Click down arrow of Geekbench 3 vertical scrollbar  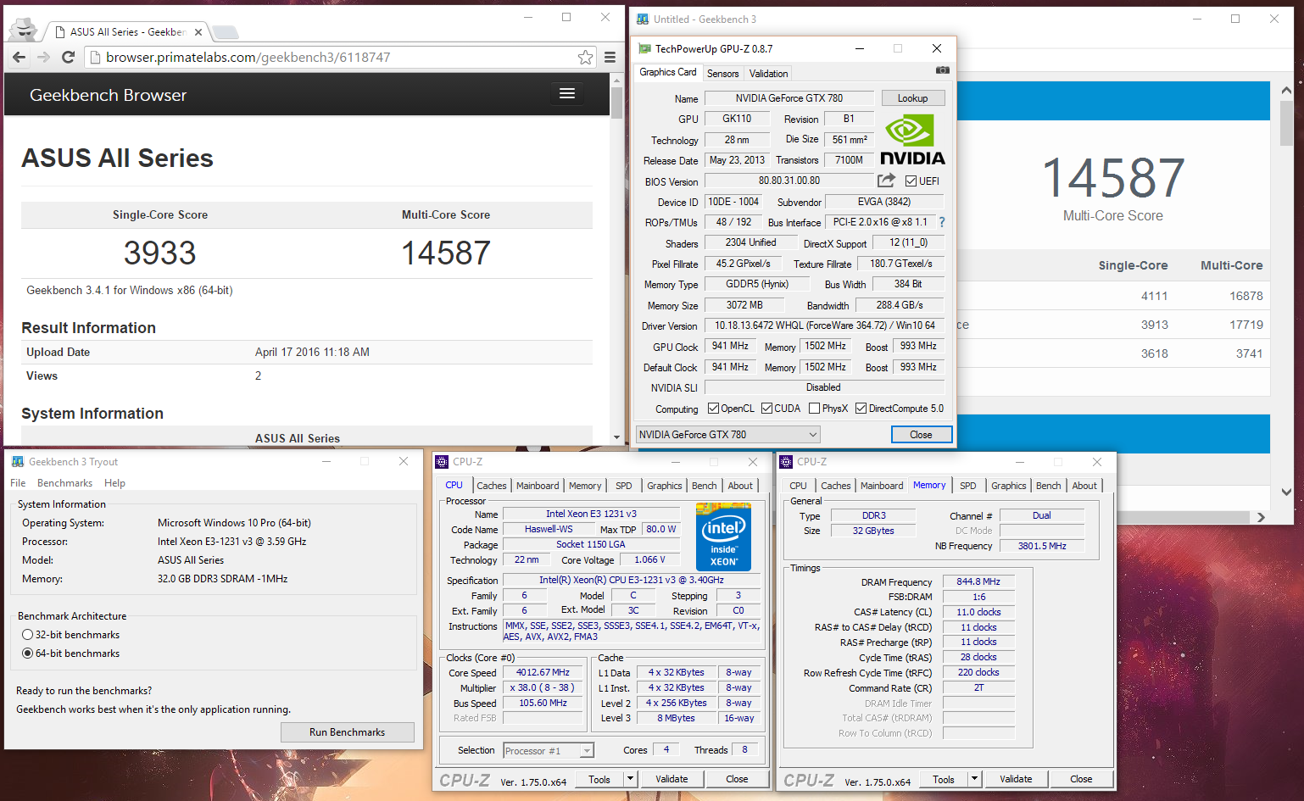tap(1286, 492)
